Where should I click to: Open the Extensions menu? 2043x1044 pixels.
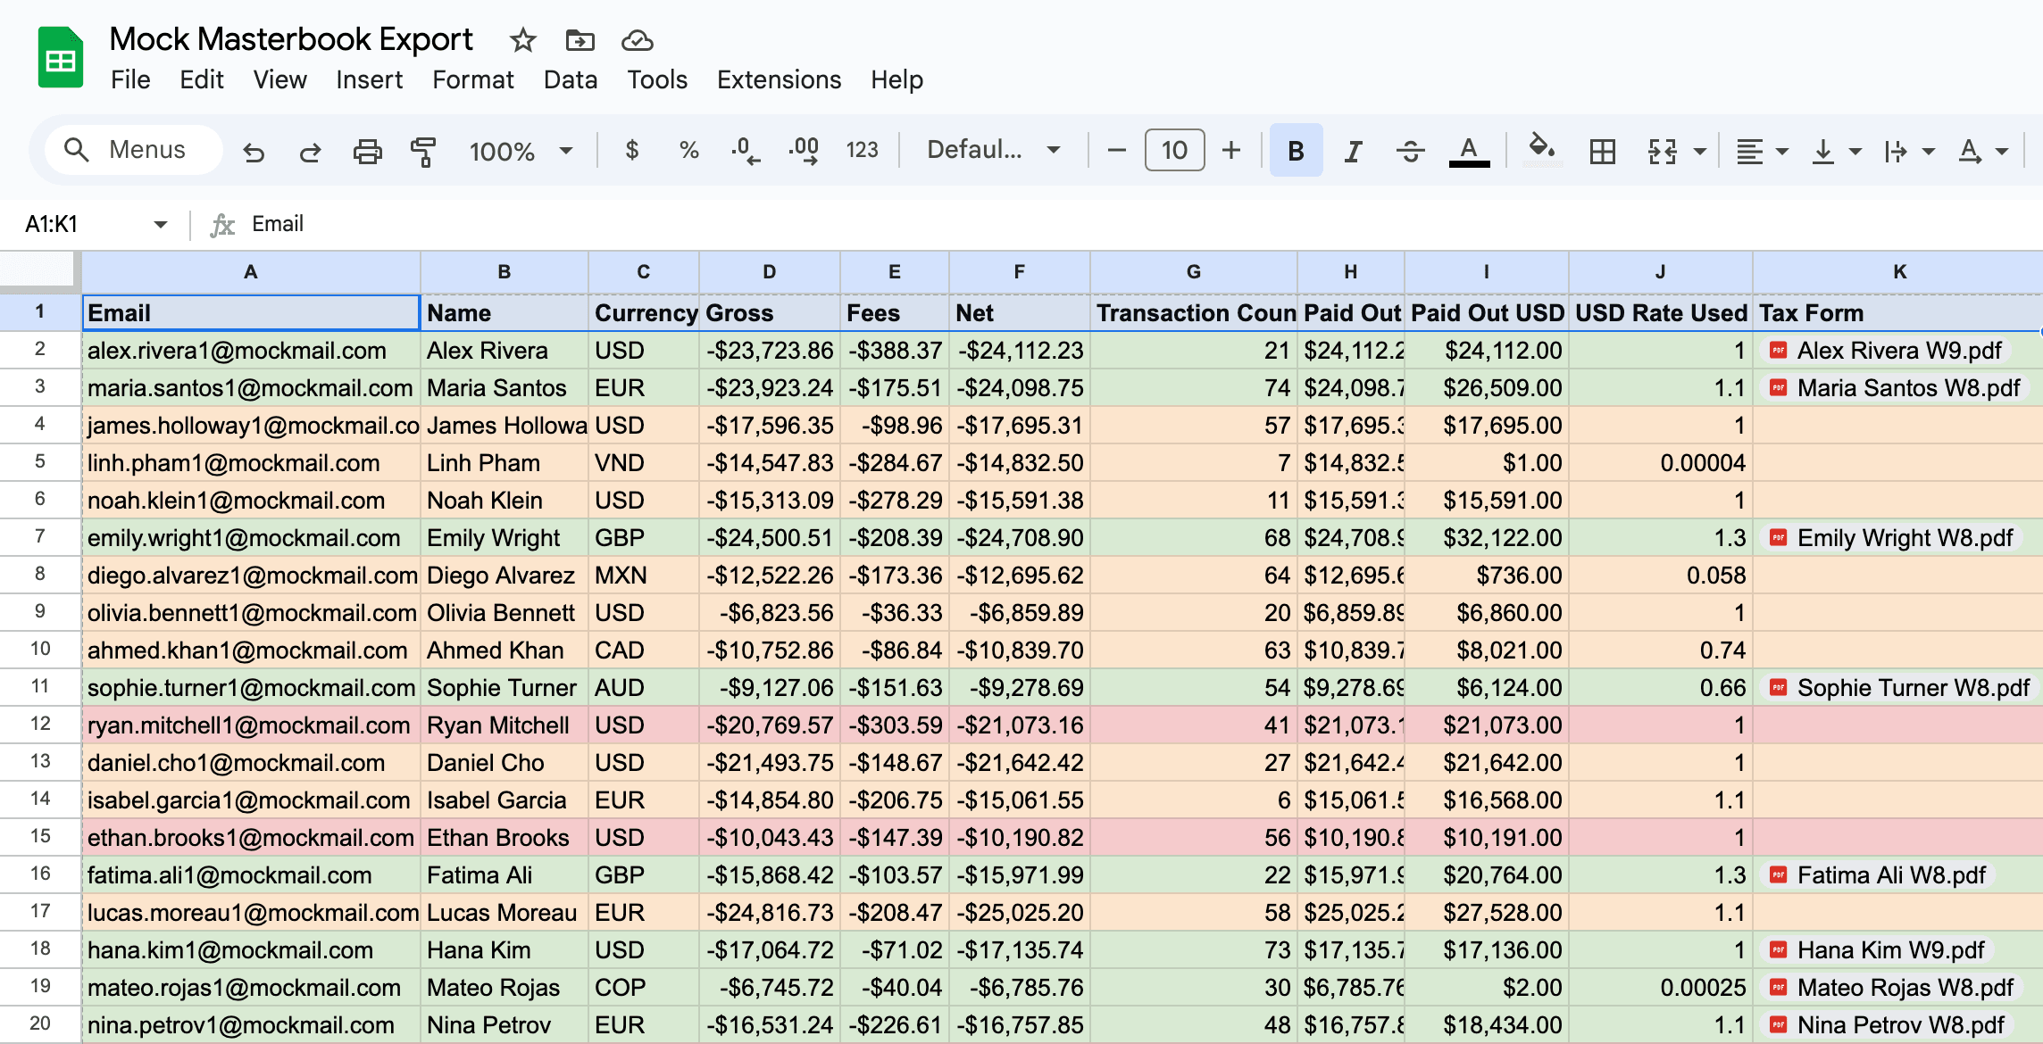click(x=779, y=80)
